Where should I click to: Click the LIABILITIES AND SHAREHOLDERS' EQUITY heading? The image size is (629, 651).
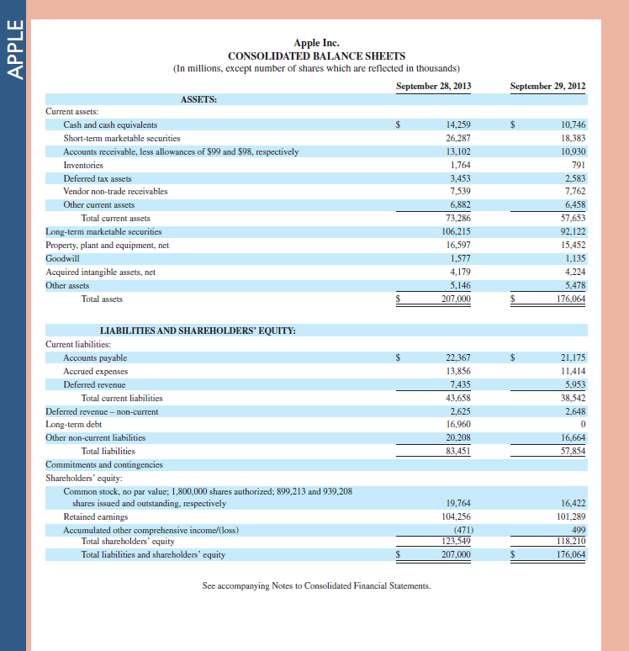(x=198, y=331)
